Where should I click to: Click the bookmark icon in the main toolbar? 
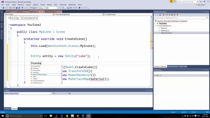79,8
